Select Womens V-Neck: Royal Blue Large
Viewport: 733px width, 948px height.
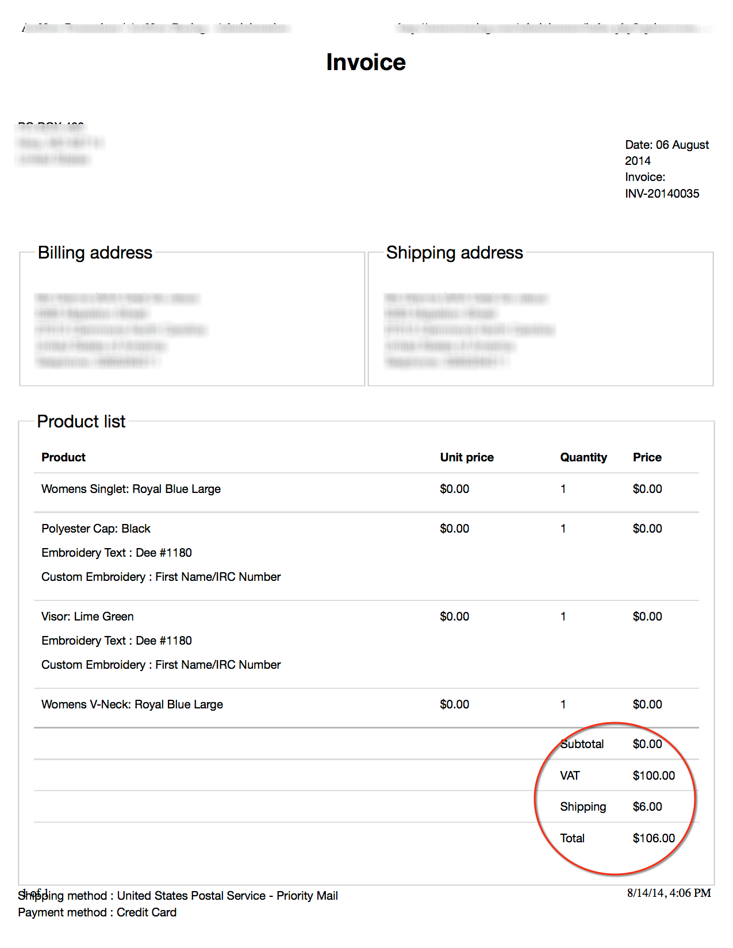132,704
